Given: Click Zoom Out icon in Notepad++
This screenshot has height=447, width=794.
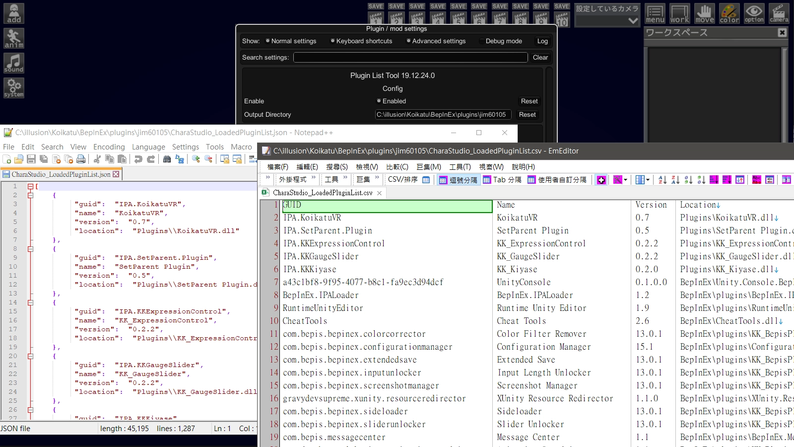Looking at the screenshot, I should pyautogui.click(x=208, y=159).
